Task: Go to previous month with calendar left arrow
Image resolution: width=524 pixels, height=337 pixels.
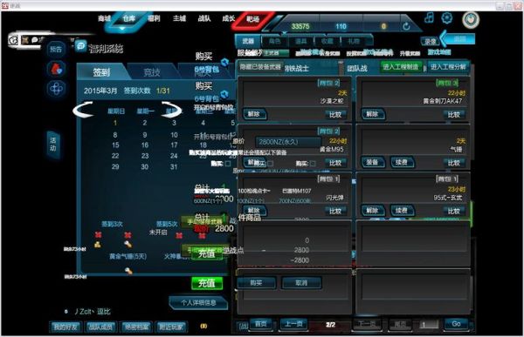Action: pyautogui.click(x=83, y=110)
